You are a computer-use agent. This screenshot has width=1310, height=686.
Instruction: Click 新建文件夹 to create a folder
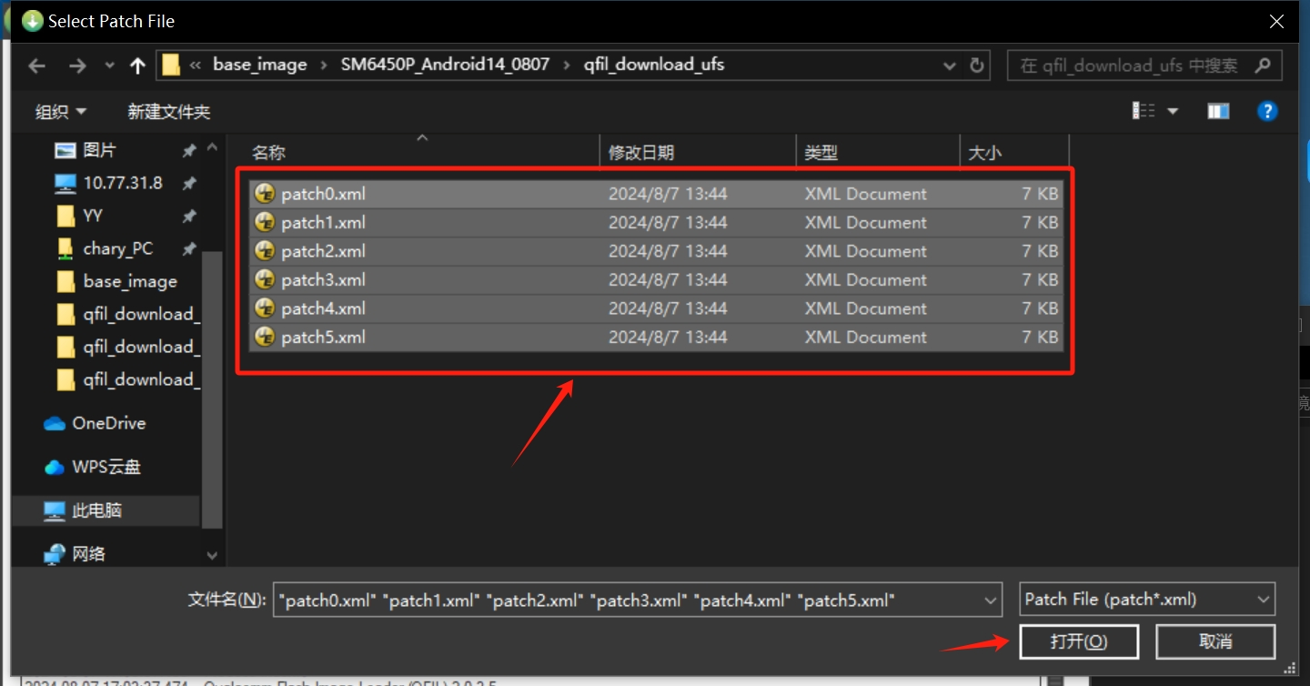[x=168, y=111]
